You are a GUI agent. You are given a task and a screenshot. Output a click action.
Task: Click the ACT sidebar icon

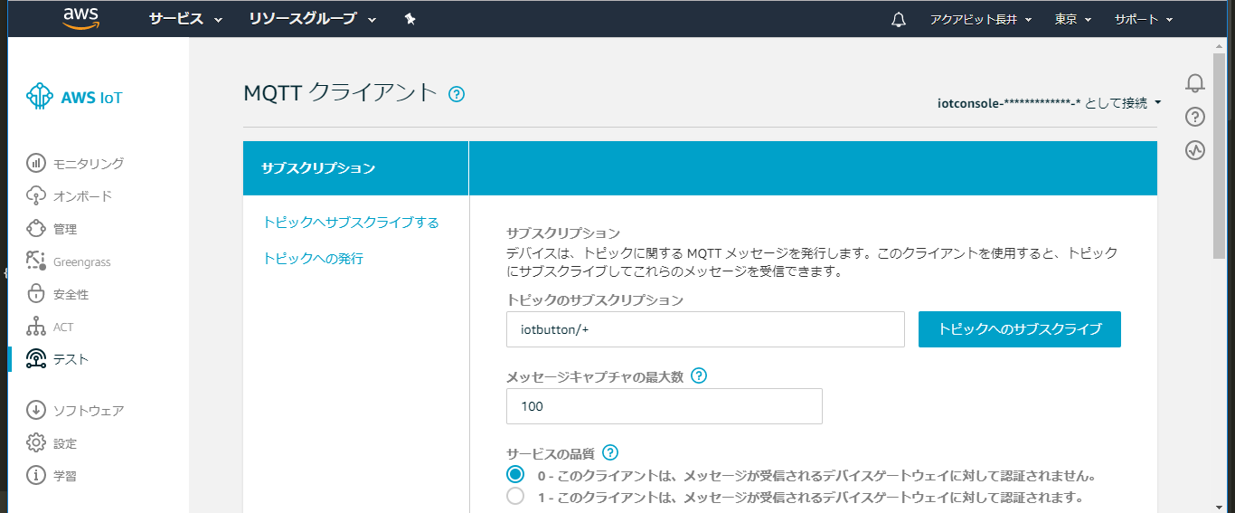click(x=36, y=327)
